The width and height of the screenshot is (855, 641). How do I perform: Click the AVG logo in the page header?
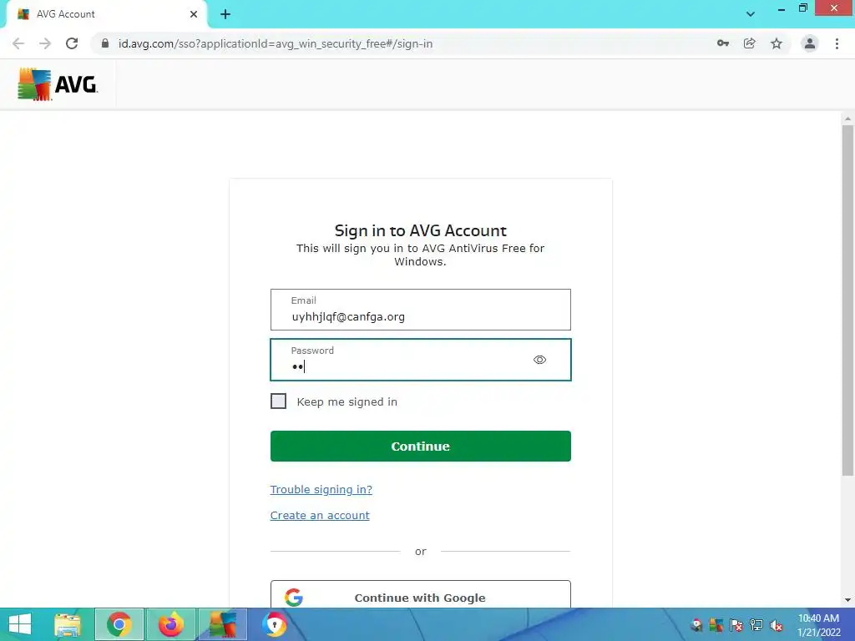click(x=58, y=84)
